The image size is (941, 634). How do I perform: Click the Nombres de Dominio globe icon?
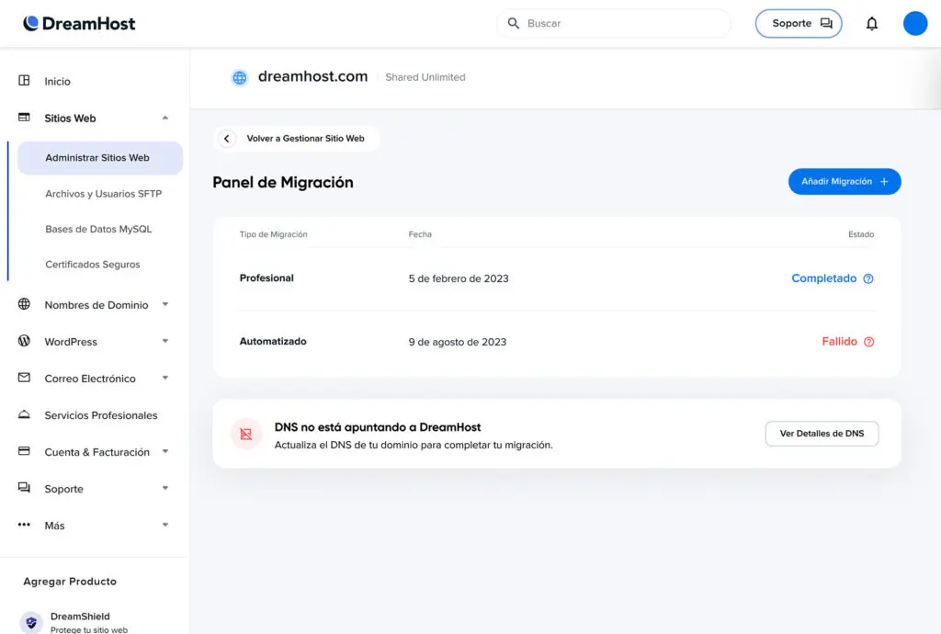tap(24, 304)
